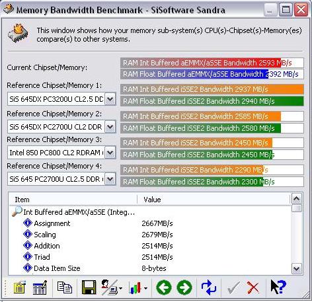Click the info icon next to Addition

point(28,246)
